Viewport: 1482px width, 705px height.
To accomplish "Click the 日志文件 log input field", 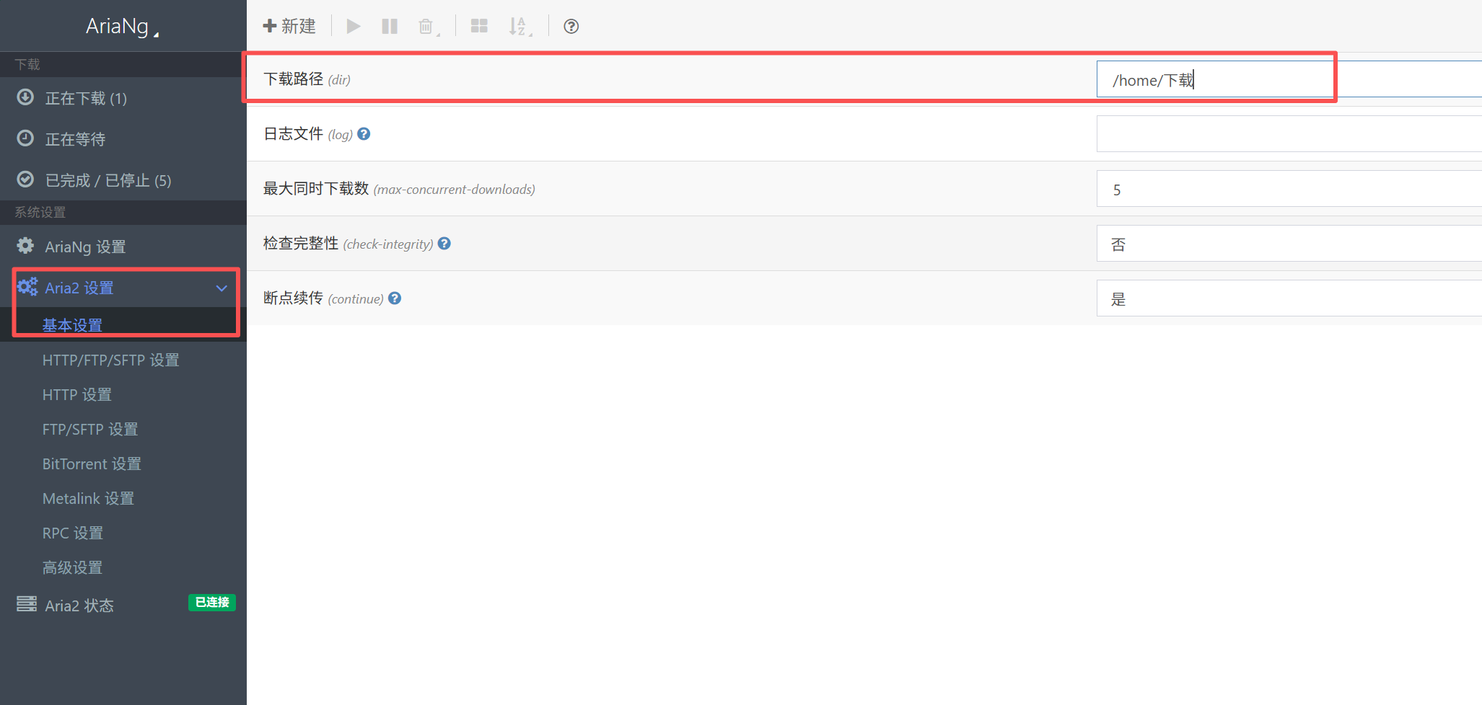I will (1289, 134).
